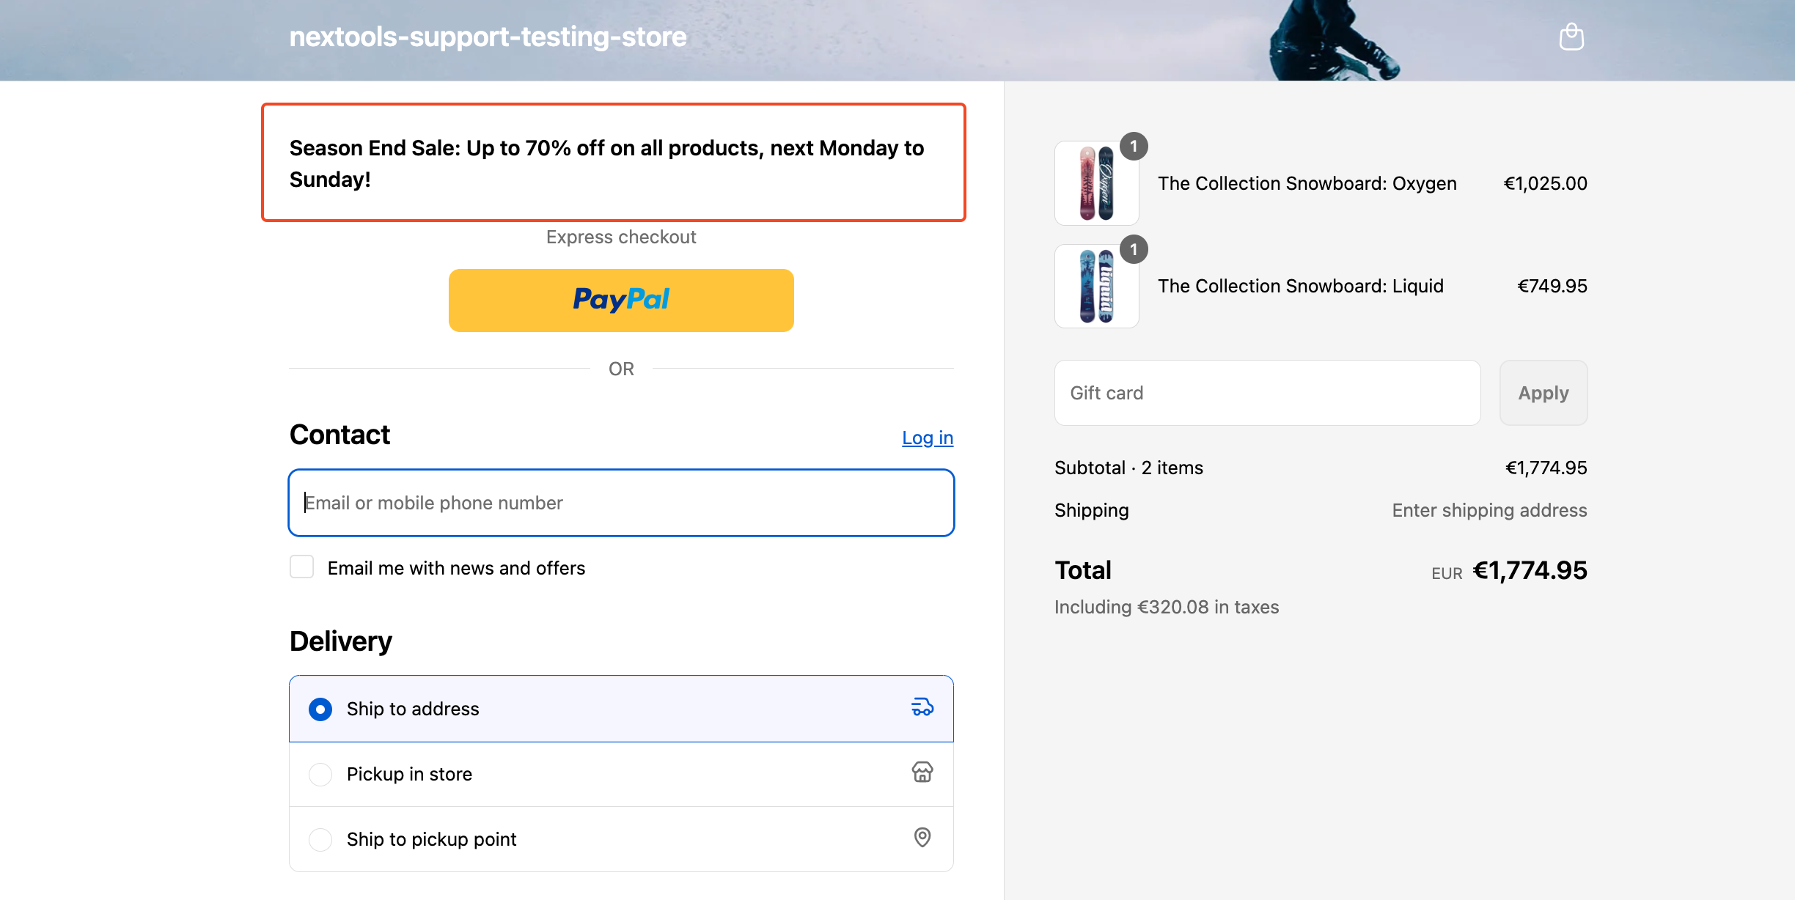Click The Collection Snowboard: Liquid title

pos(1301,286)
